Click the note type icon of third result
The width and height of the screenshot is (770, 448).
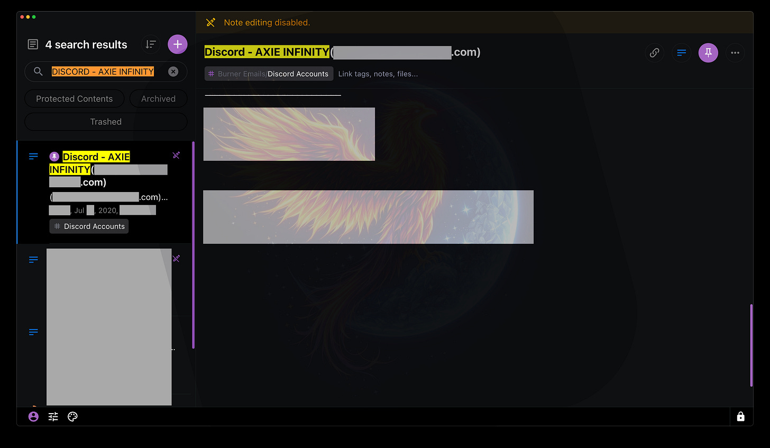tap(33, 332)
